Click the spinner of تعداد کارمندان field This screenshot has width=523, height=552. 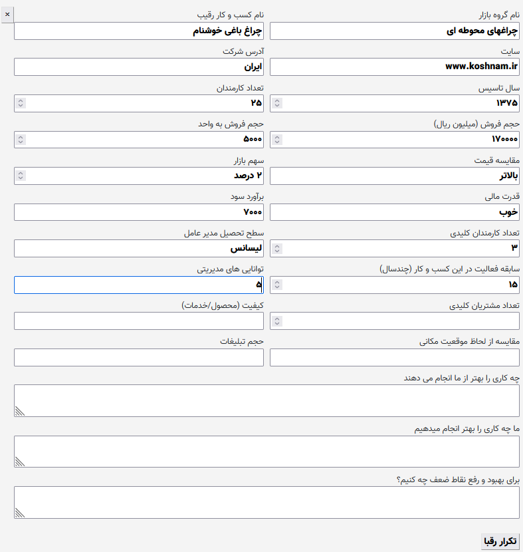(21, 103)
